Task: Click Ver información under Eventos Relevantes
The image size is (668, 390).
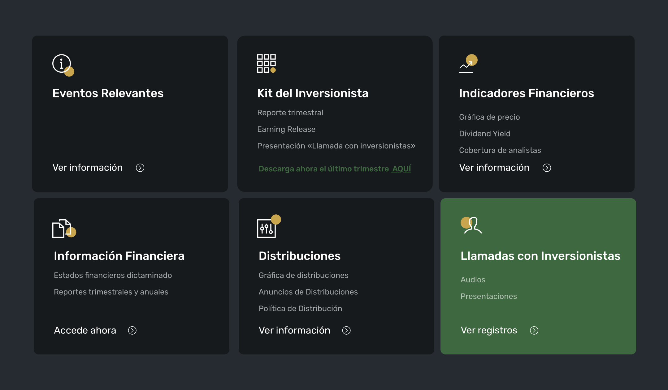Action: pyautogui.click(x=88, y=168)
